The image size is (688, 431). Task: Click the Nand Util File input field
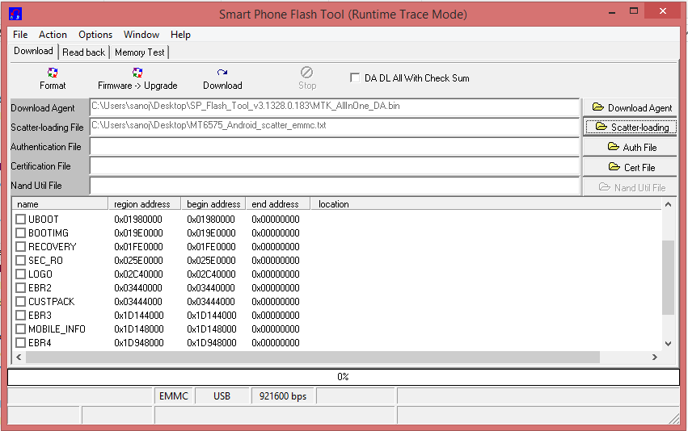point(335,186)
